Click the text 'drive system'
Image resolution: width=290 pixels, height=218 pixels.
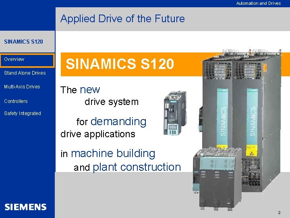[x=112, y=102]
